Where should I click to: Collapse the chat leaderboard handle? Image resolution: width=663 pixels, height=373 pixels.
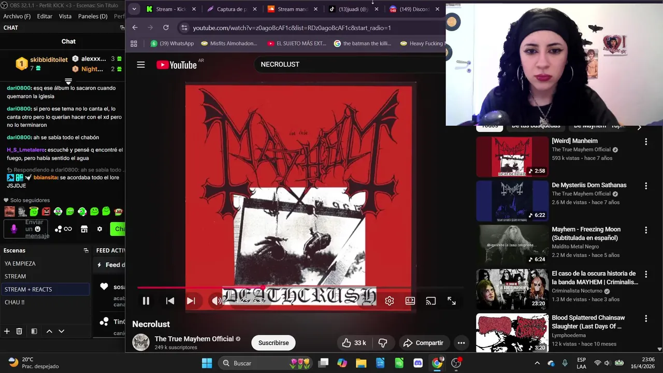click(x=68, y=81)
